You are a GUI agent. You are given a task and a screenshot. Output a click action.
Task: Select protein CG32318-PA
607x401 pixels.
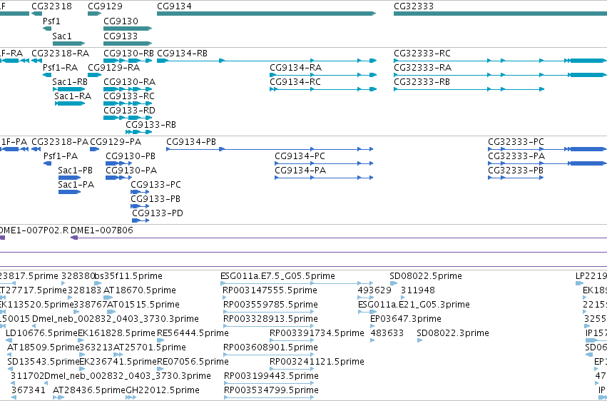click(36, 149)
